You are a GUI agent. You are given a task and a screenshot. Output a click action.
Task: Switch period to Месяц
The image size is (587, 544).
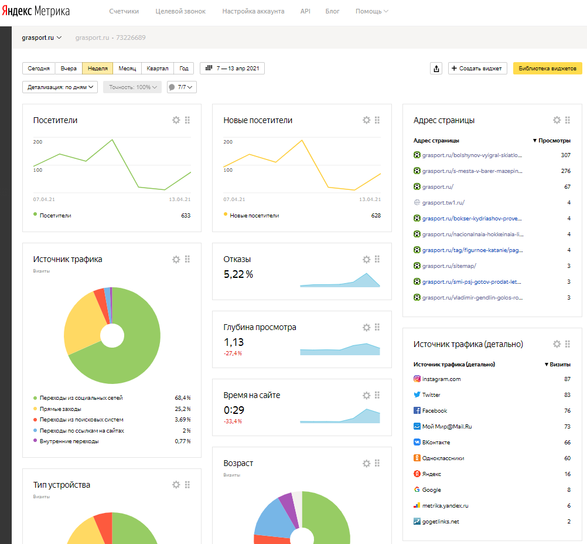(127, 69)
